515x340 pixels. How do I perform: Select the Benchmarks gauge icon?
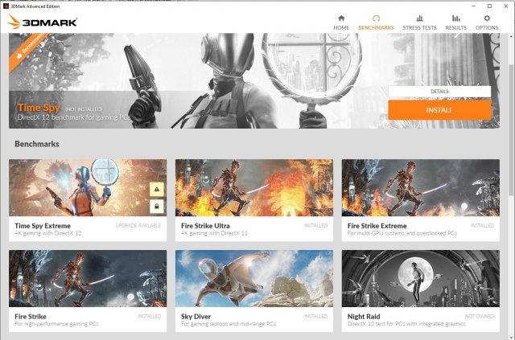376,18
